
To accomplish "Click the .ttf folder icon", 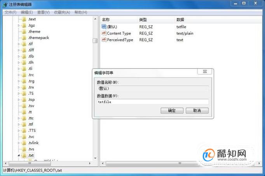I will 24,124.
